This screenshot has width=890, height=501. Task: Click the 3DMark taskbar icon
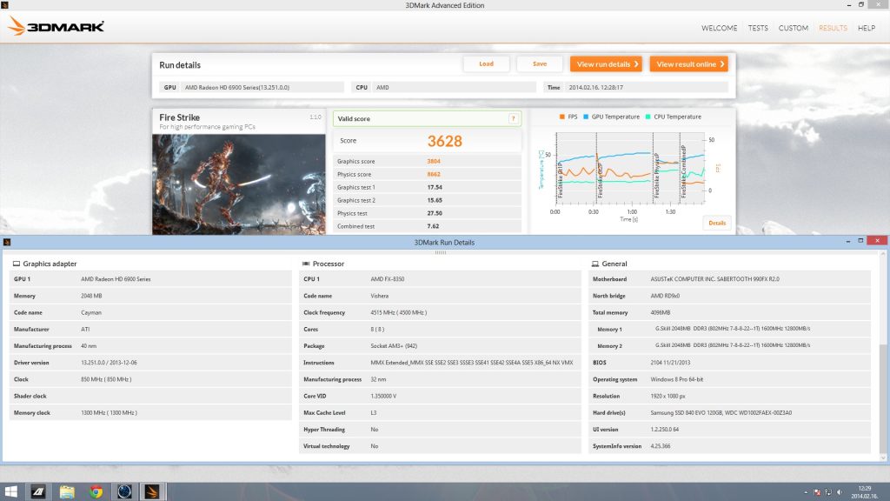[x=151, y=491]
